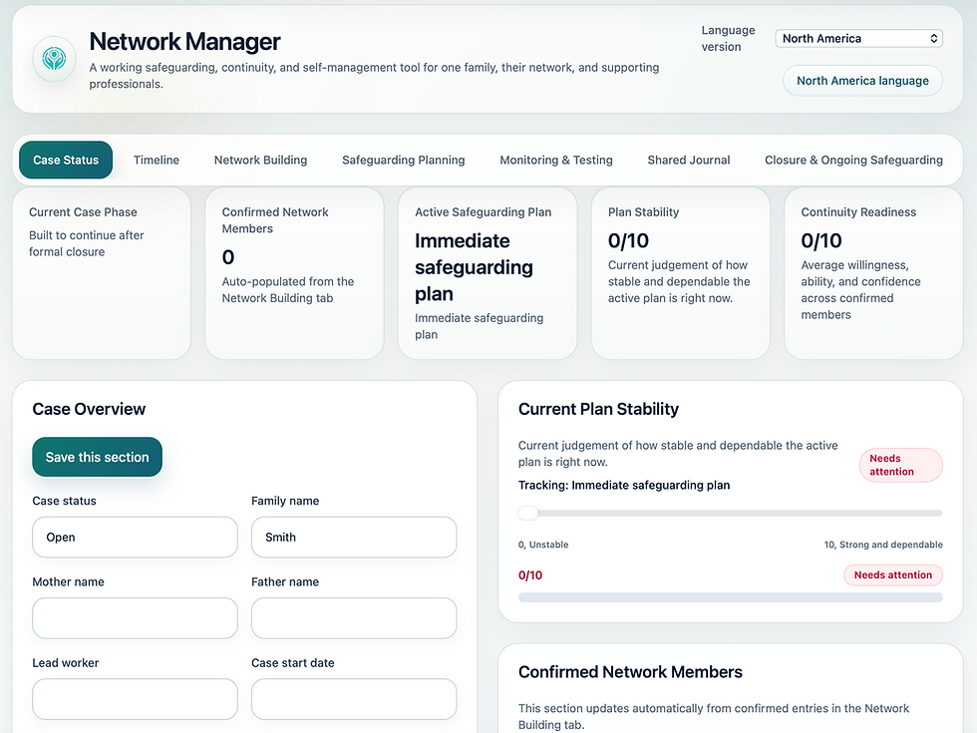Select the Case start date field
977x733 pixels.
pyautogui.click(x=354, y=698)
